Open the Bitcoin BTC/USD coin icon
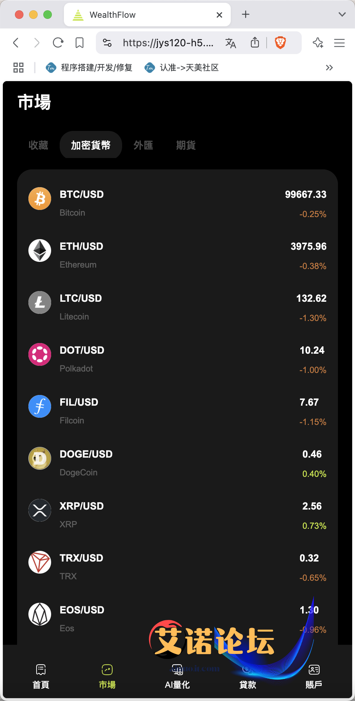The image size is (355, 701). click(x=40, y=199)
